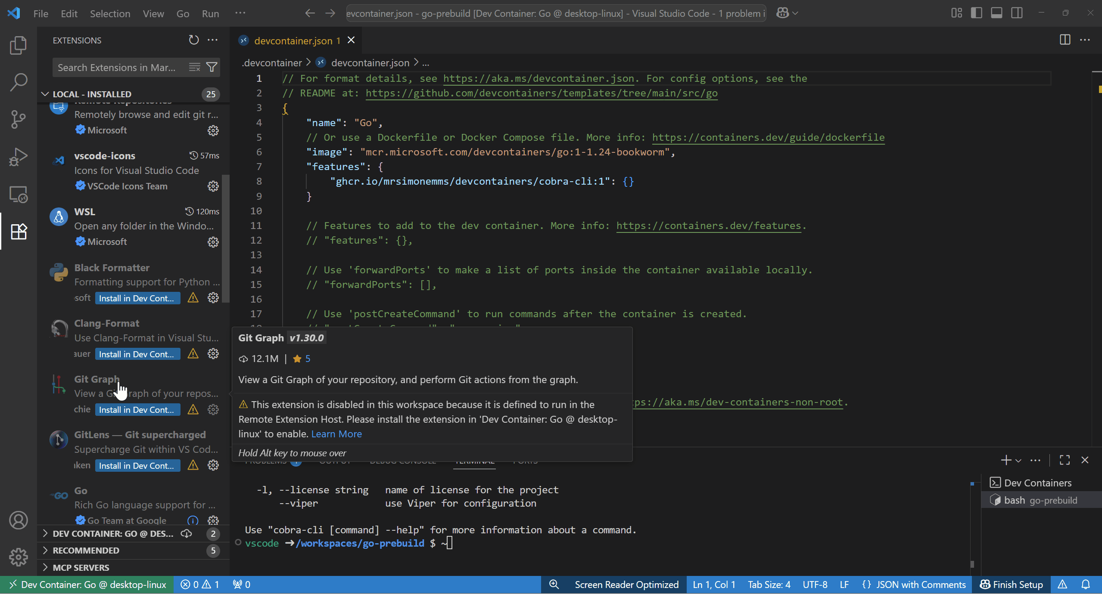Click the info icon on Go extension
Viewport: 1102px width, 594px height.
click(193, 521)
